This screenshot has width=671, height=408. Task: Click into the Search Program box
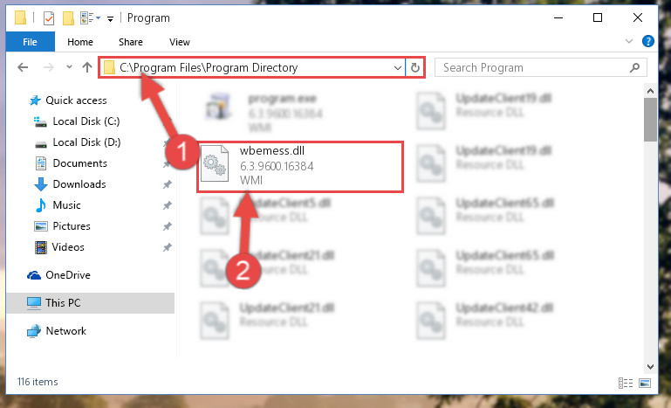point(533,68)
